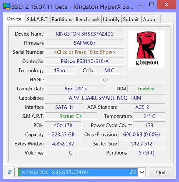The image size is (179, 182).
Task: Click capabilities value APM, LBA48, SMART, NCQ, TRIM
Action: (x=105, y=98)
